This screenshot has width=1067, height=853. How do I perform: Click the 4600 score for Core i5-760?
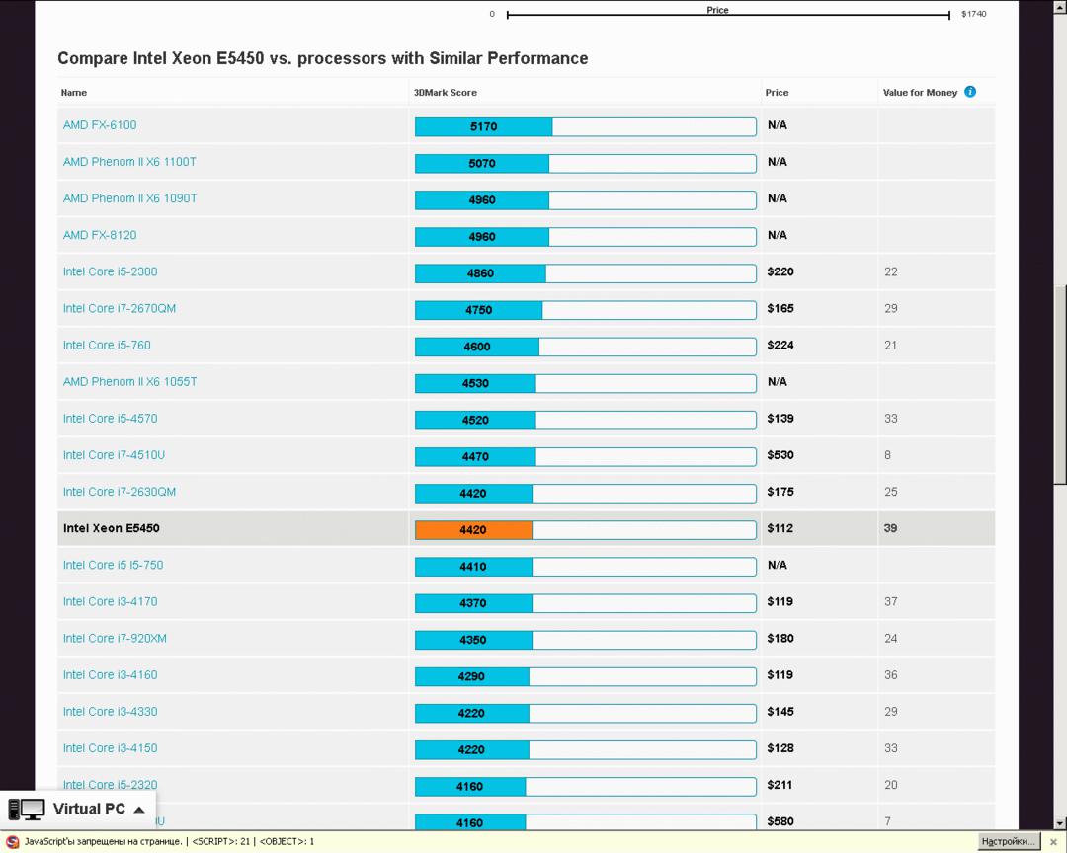(477, 347)
